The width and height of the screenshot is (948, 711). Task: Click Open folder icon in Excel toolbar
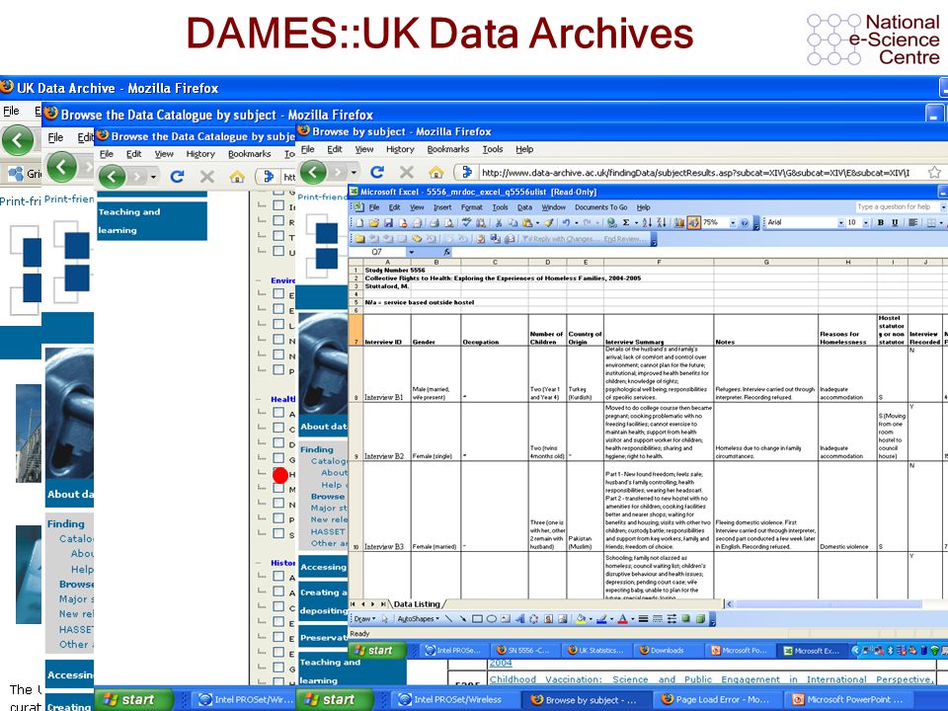374,222
